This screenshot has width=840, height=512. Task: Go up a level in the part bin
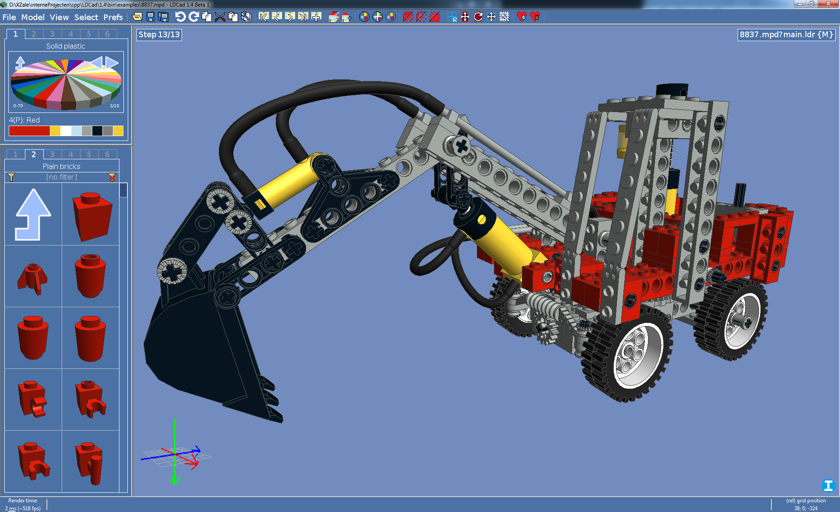click(x=33, y=214)
